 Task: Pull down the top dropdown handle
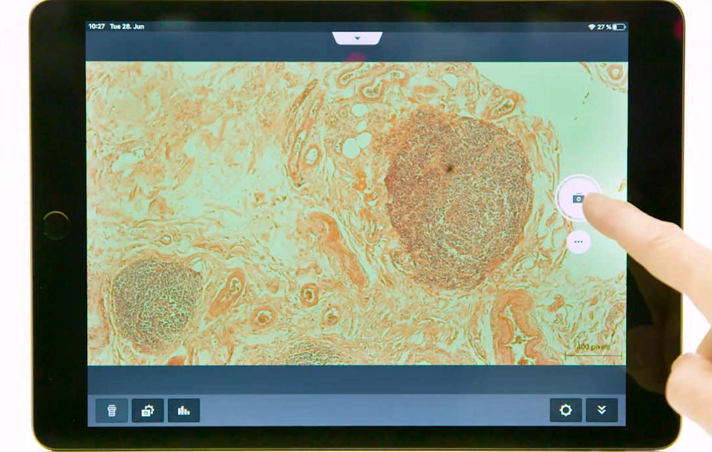[x=358, y=38]
